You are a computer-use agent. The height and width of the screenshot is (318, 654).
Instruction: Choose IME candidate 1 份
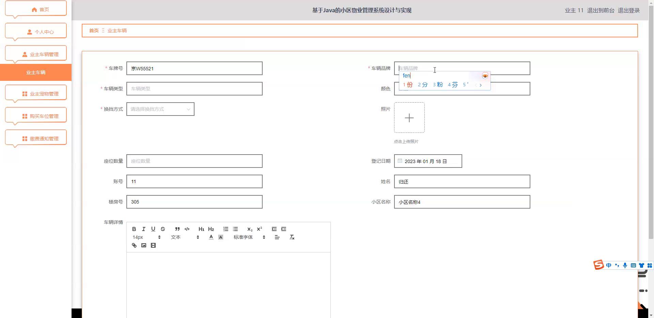[x=408, y=85]
